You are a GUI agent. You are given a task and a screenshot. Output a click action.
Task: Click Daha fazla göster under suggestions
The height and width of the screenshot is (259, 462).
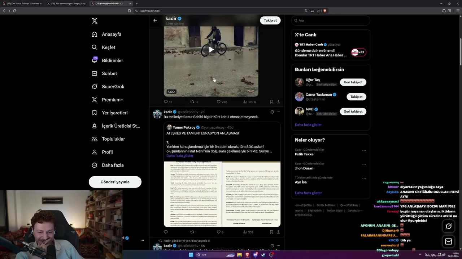(x=308, y=124)
